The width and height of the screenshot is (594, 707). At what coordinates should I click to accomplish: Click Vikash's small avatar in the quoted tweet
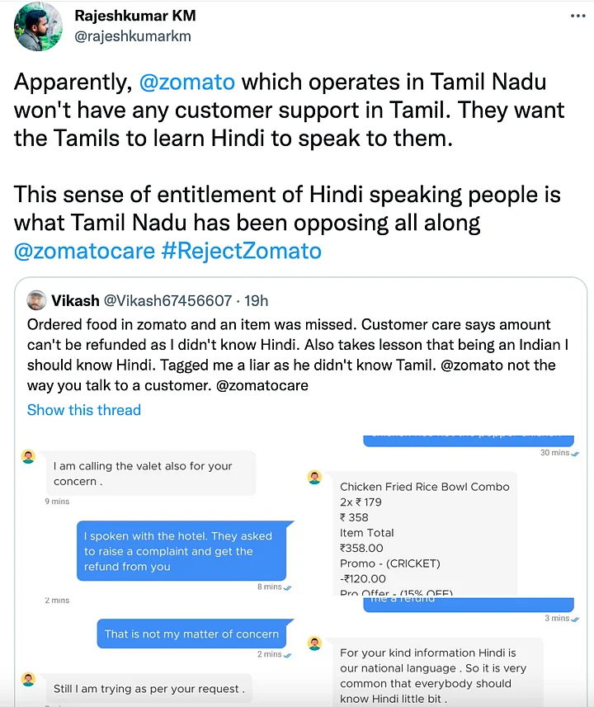[x=36, y=300]
